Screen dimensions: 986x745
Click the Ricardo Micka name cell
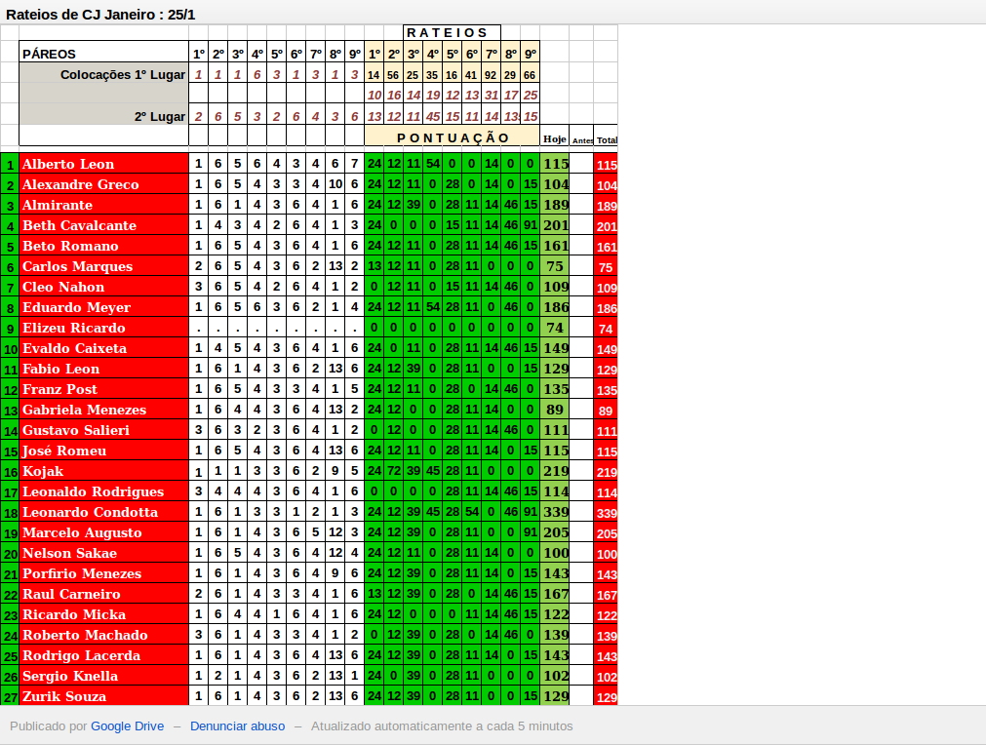103,614
